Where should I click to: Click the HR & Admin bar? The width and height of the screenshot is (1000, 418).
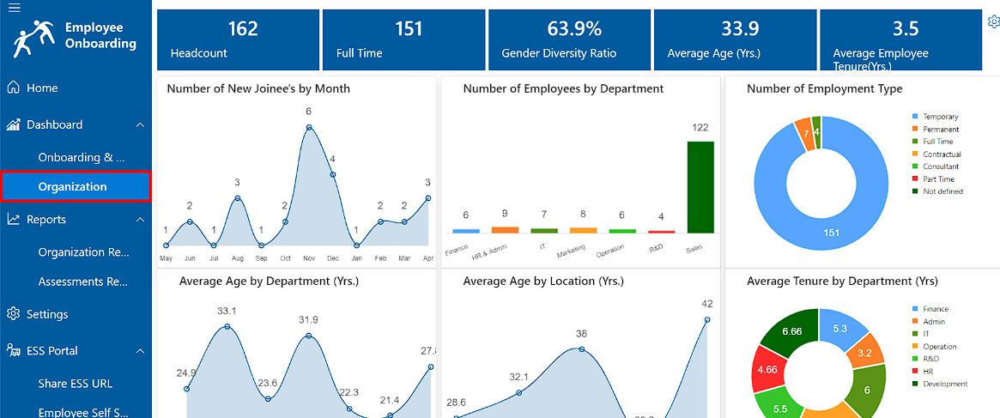505,230
